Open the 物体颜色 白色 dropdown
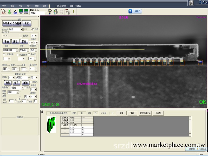The image size is (208, 156). point(36,50)
